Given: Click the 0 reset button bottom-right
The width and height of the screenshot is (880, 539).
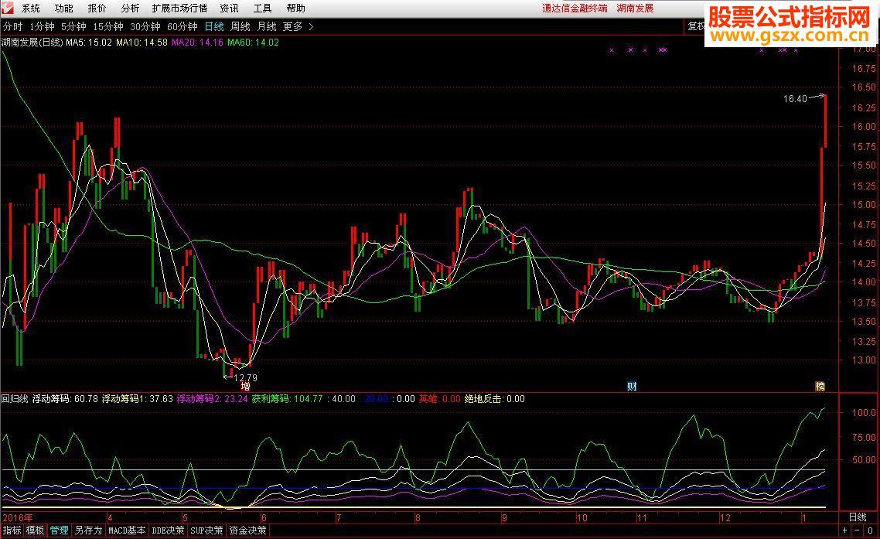Looking at the screenshot, I should coord(870,530).
